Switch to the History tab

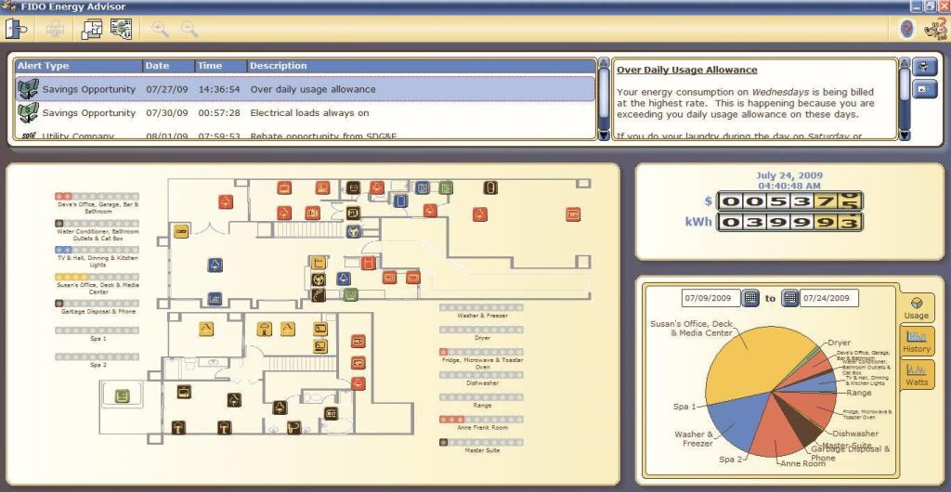pos(917,343)
